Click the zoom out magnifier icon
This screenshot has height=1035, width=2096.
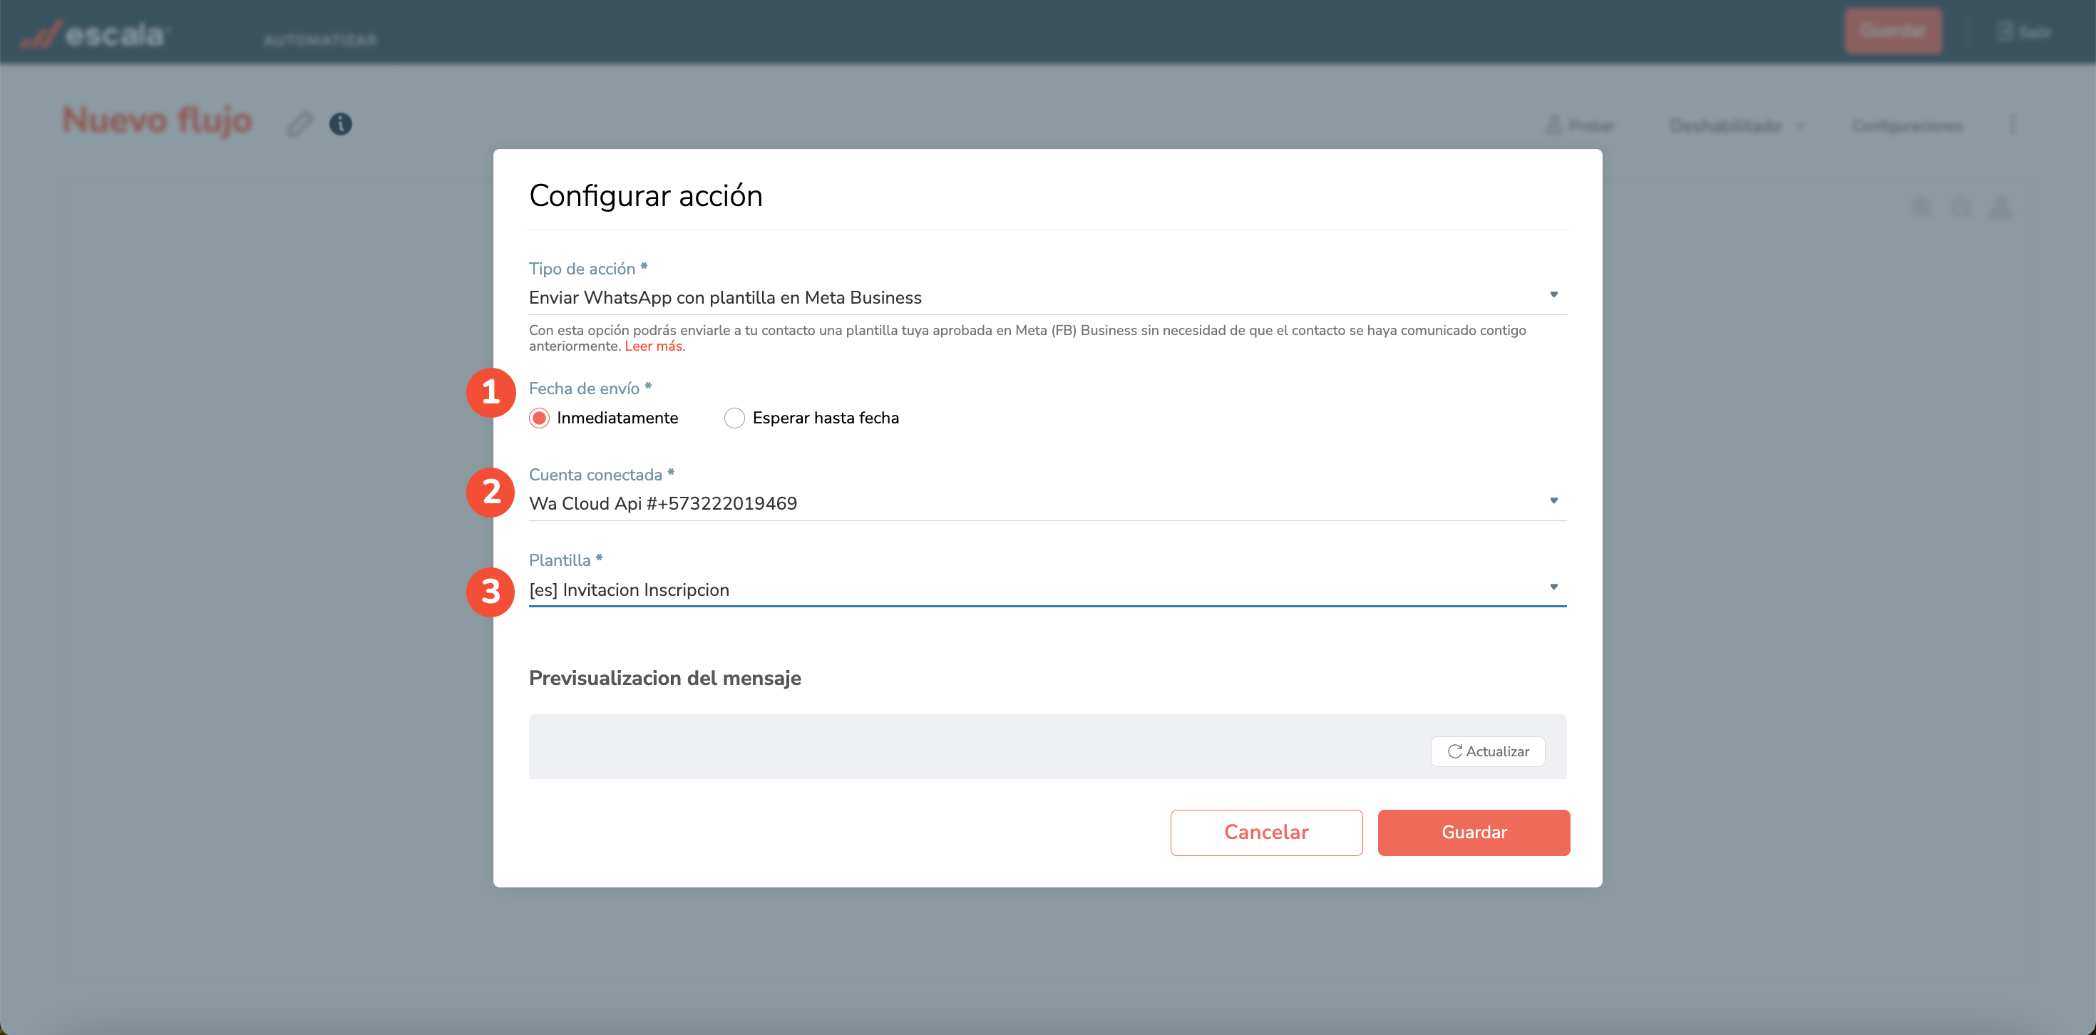[1962, 208]
